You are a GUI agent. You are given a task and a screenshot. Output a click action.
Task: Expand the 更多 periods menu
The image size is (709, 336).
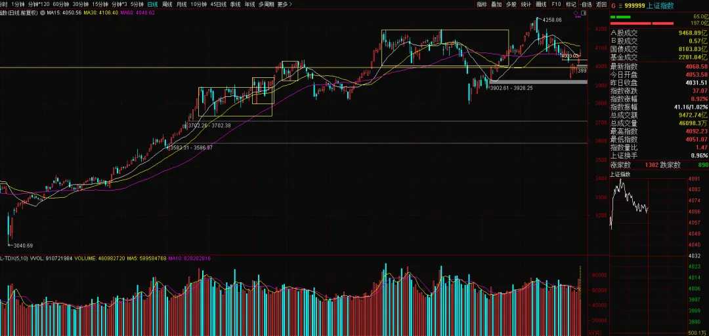pyautogui.click(x=284, y=4)
